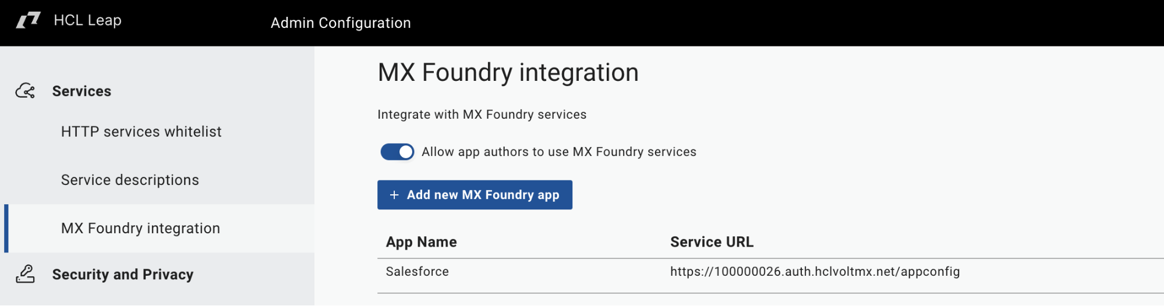The image size is (1164, 306).
Task: Disable the MX Foundry services toggle
Action: (397, 152)
